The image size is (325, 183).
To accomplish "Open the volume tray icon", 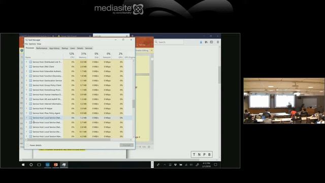I will [191, 165].
